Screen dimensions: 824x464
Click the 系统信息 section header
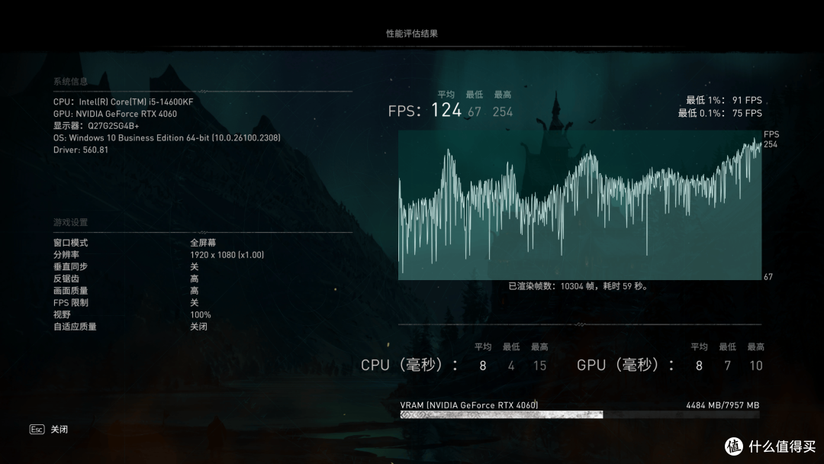tap(70, 82)
